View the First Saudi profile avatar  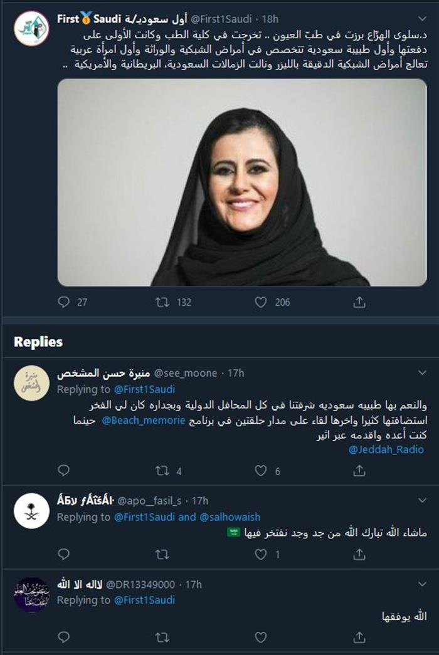[31, 28]
